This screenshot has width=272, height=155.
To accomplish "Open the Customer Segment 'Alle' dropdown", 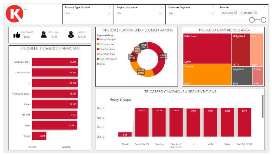I will click(191, 13).
